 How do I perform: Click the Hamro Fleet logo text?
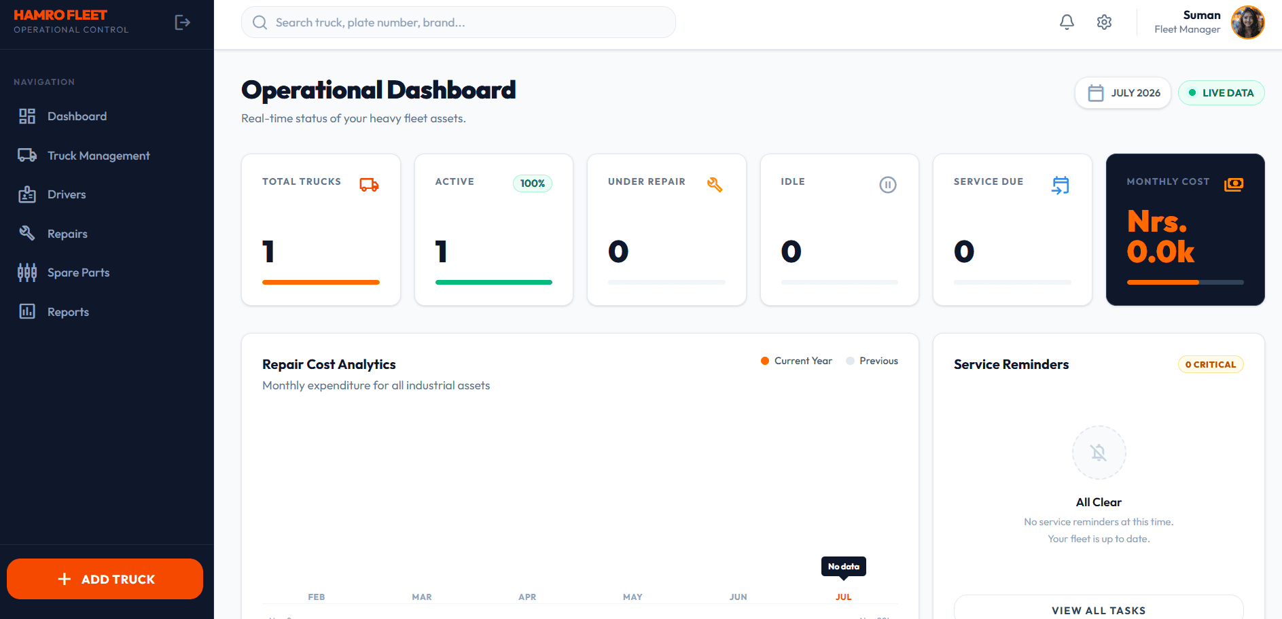tap(60, 15)
